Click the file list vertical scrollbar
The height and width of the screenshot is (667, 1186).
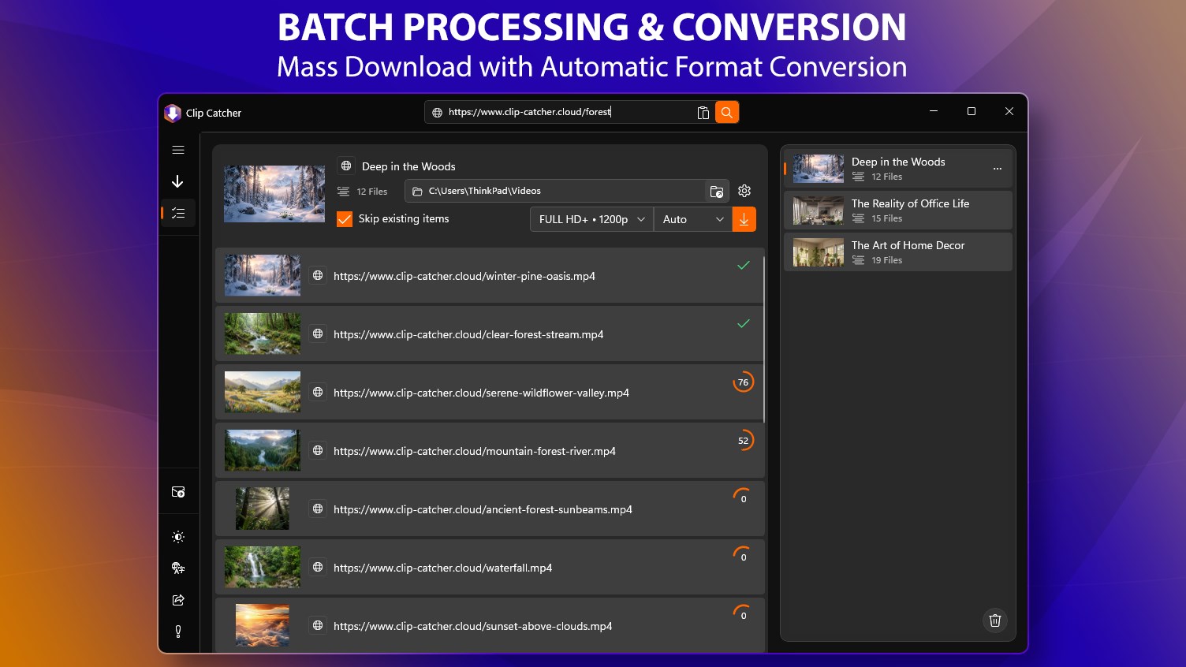tap(764, 339)
